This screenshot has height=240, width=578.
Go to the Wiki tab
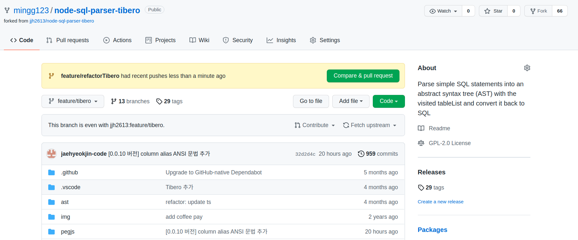(199, 40)
